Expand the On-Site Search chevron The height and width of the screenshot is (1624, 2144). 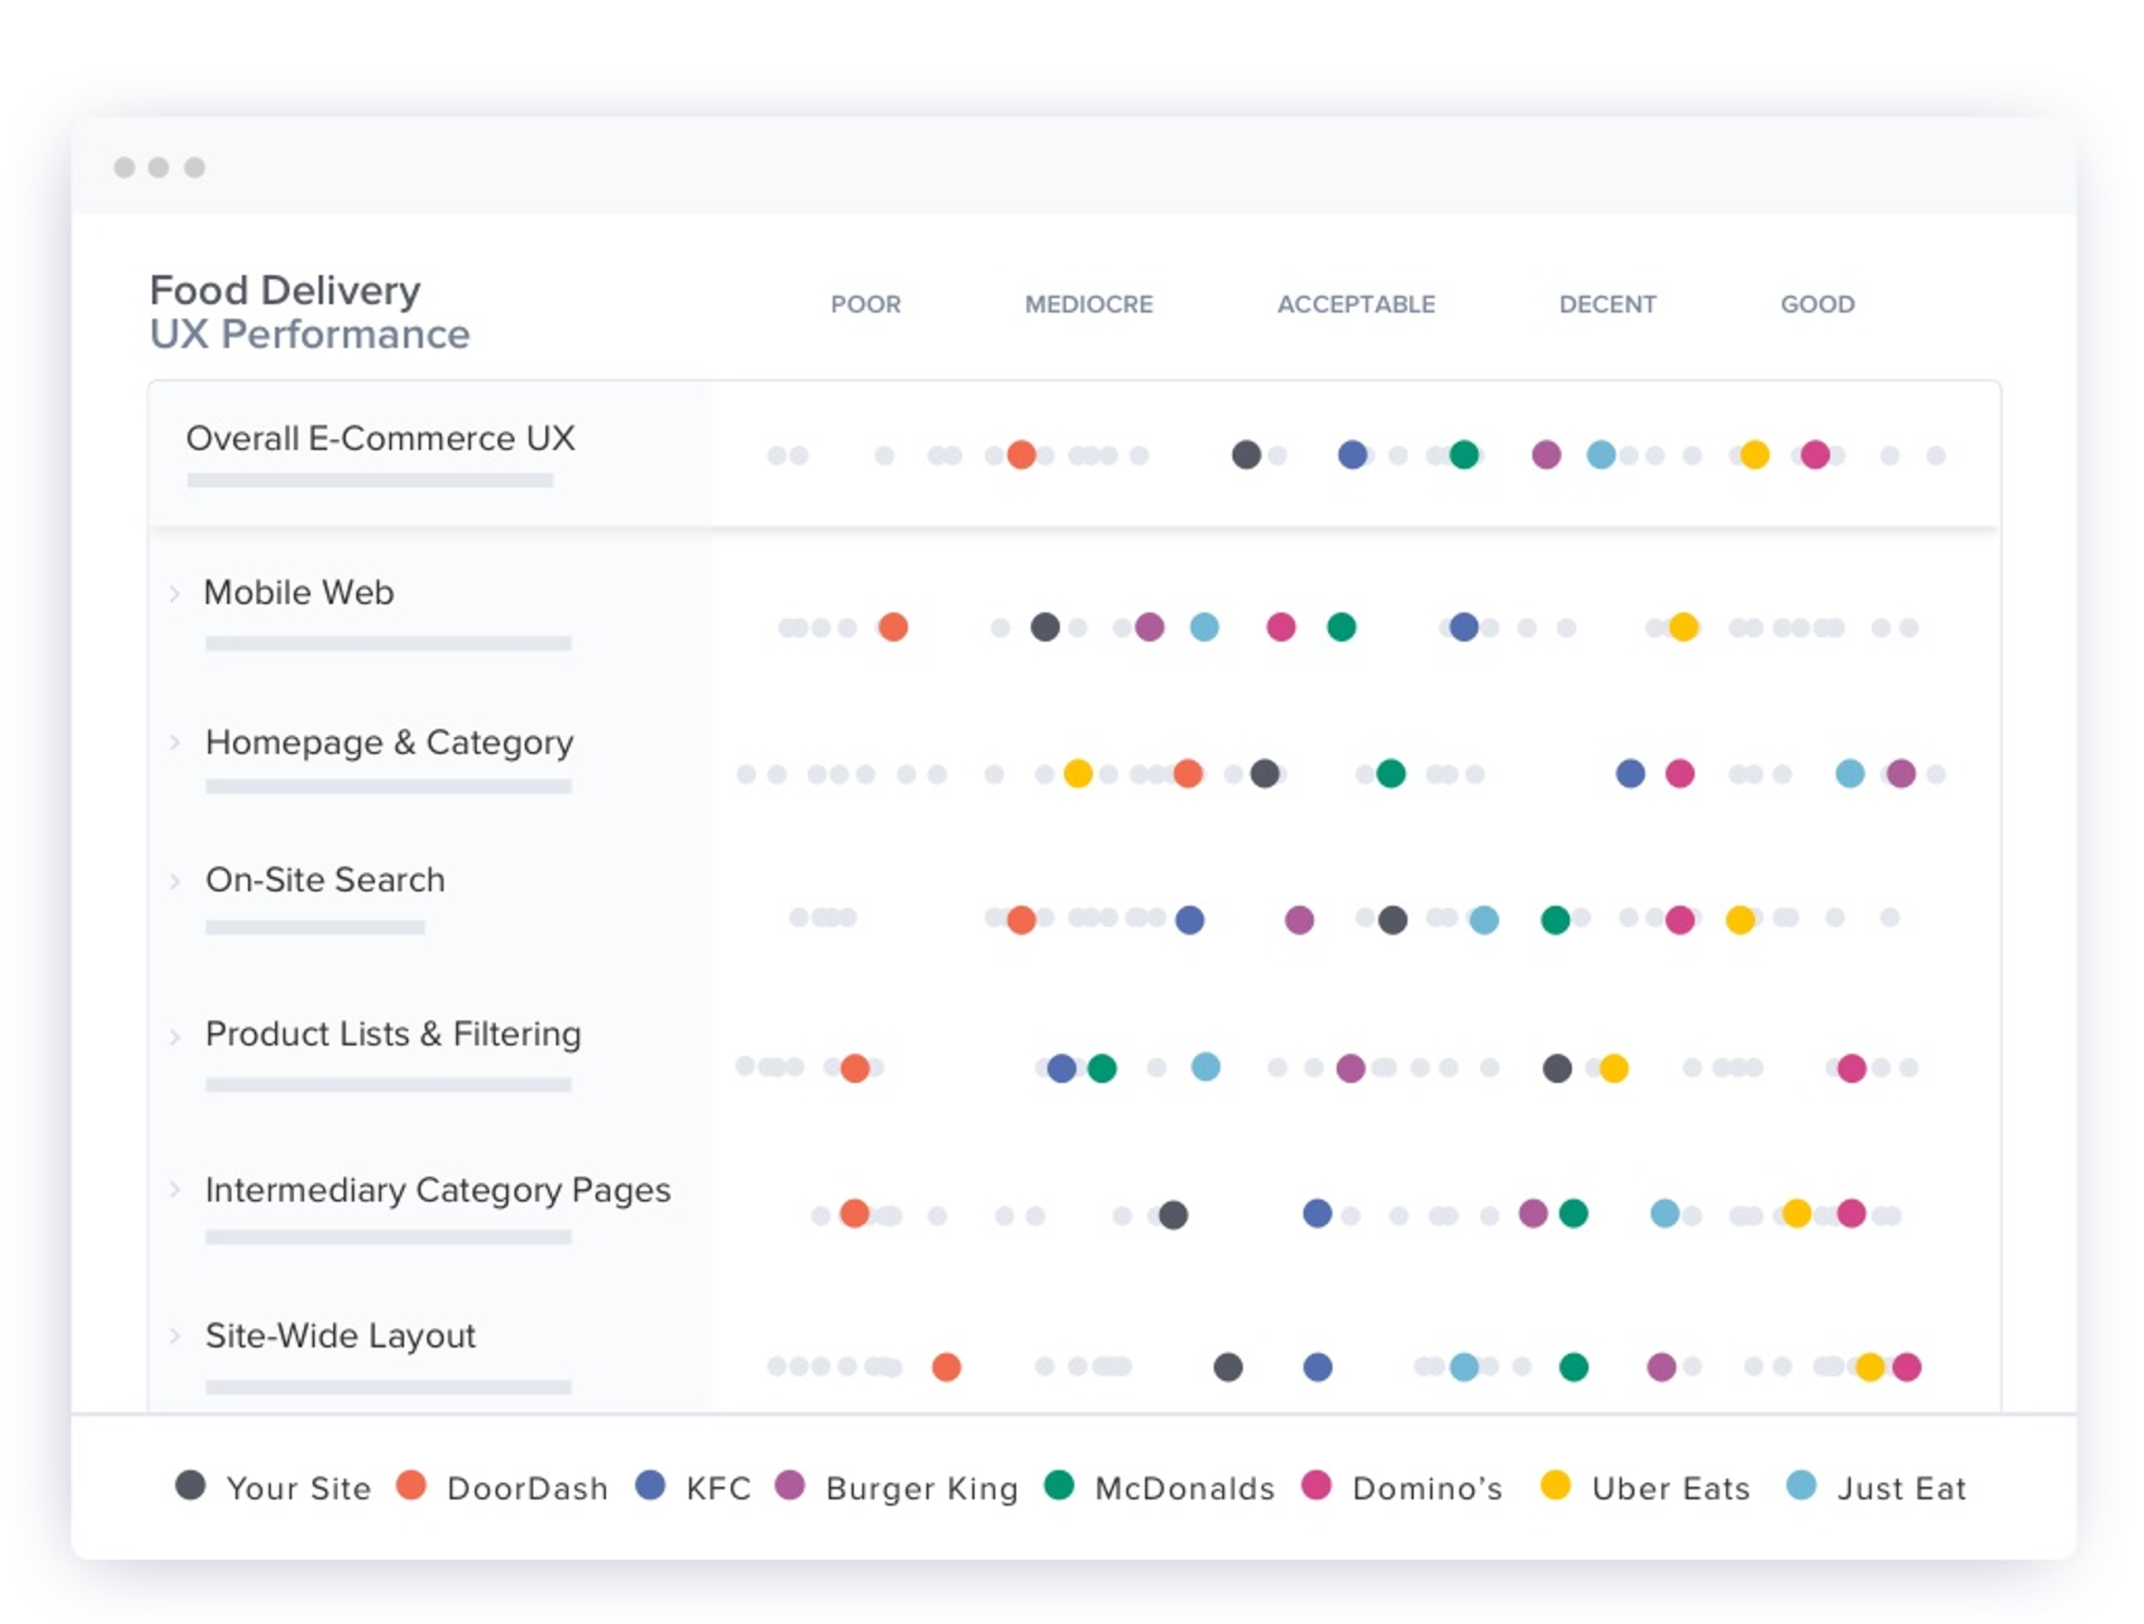tap(174, 880)
